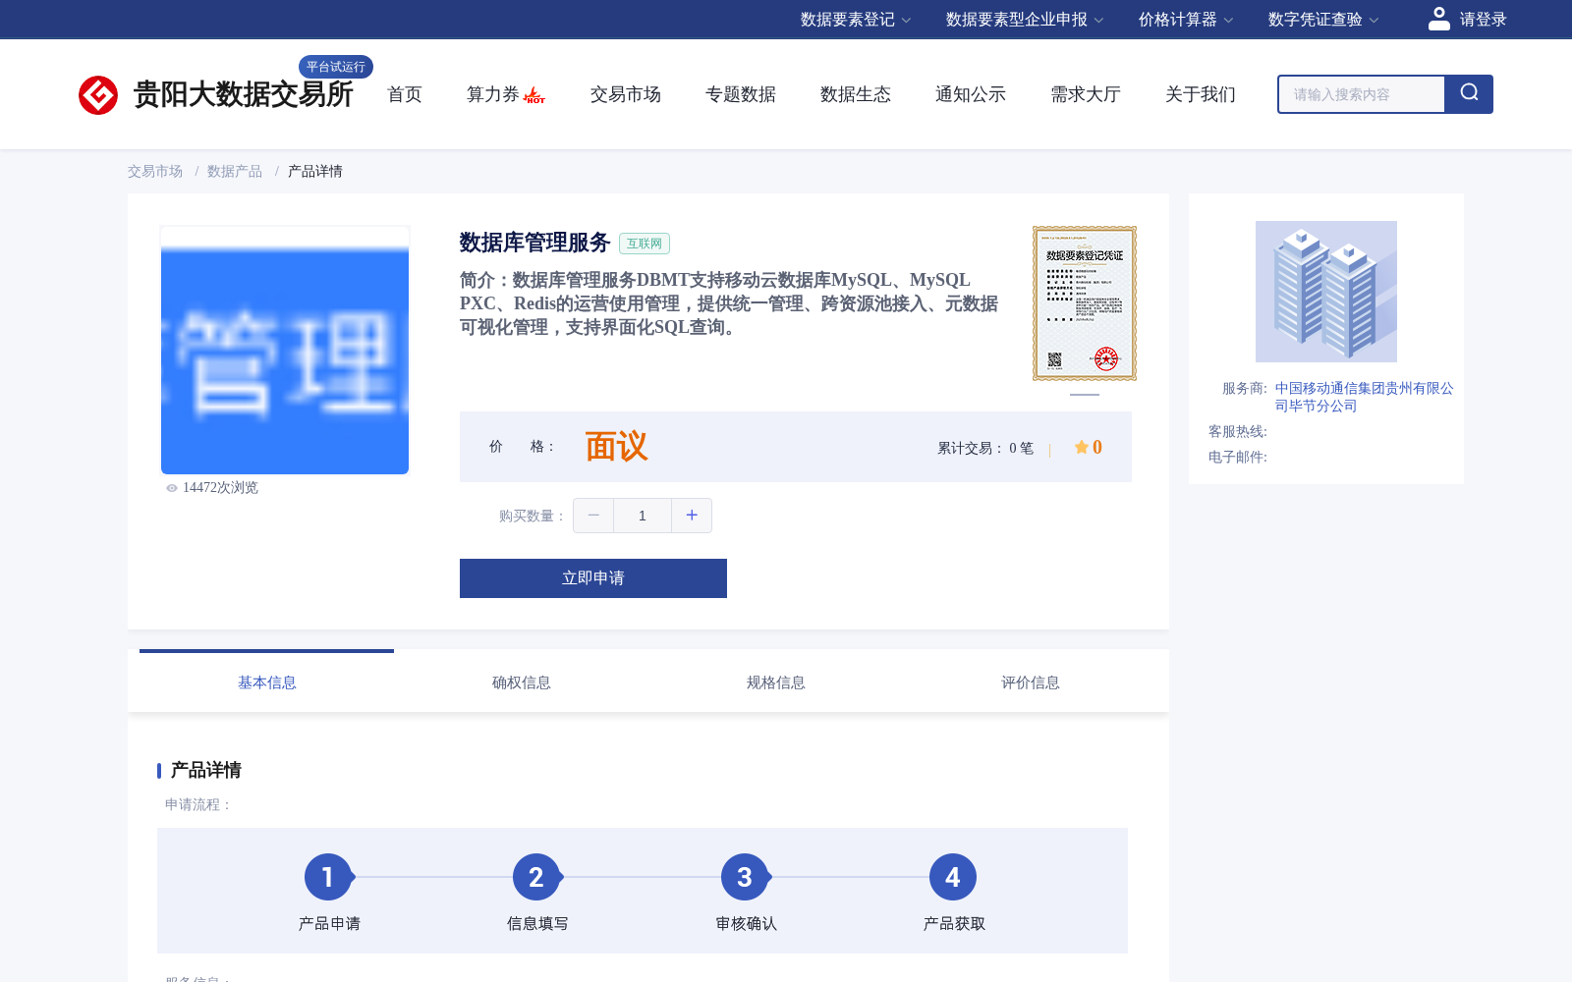Open 数据生态 navigation item
Viewport: 1572px width, 982px height.
856,94
